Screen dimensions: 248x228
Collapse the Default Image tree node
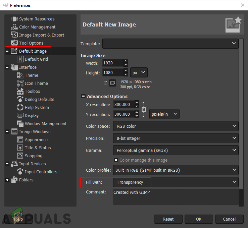[7, 51]
